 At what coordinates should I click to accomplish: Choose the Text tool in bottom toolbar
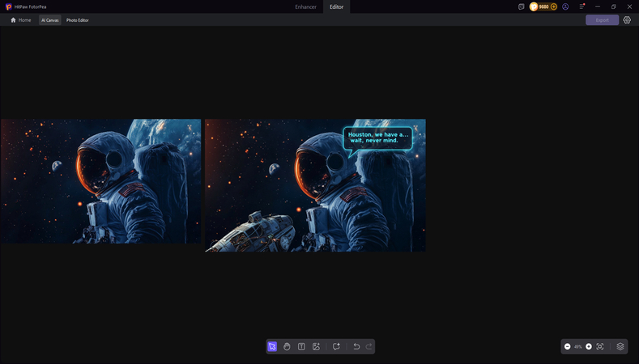click(x=301, y=346)
